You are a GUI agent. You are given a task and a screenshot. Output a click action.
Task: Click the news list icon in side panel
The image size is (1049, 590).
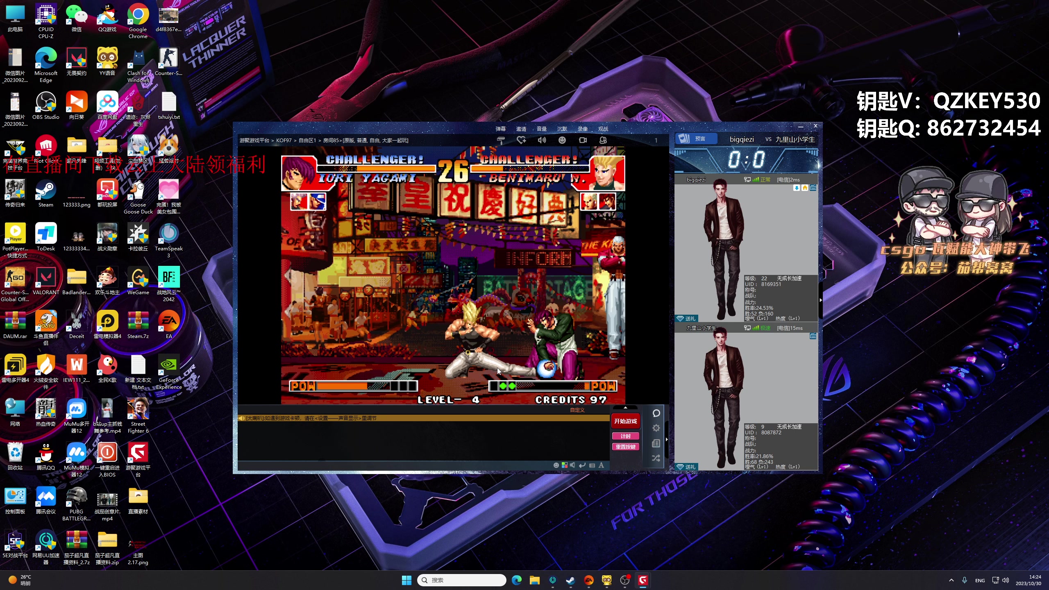(656, 443)
